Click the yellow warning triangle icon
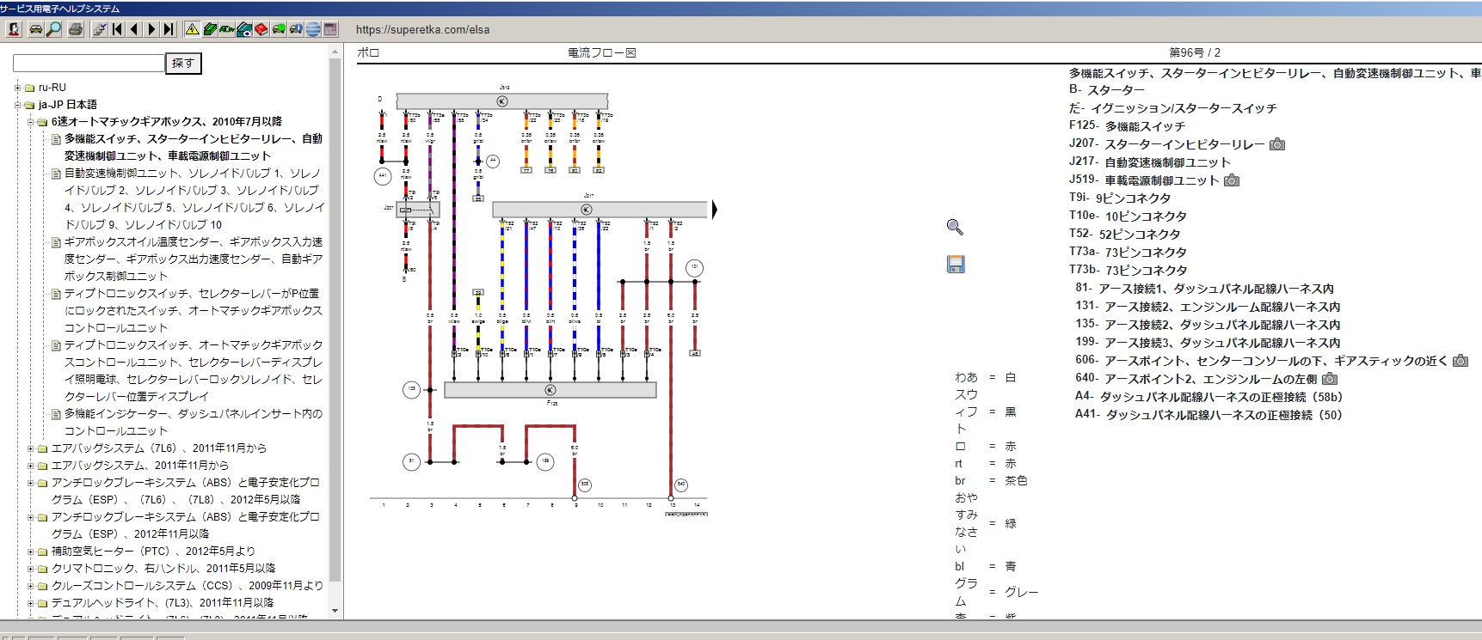1482x640 pixels. click(x=192, y=29)
